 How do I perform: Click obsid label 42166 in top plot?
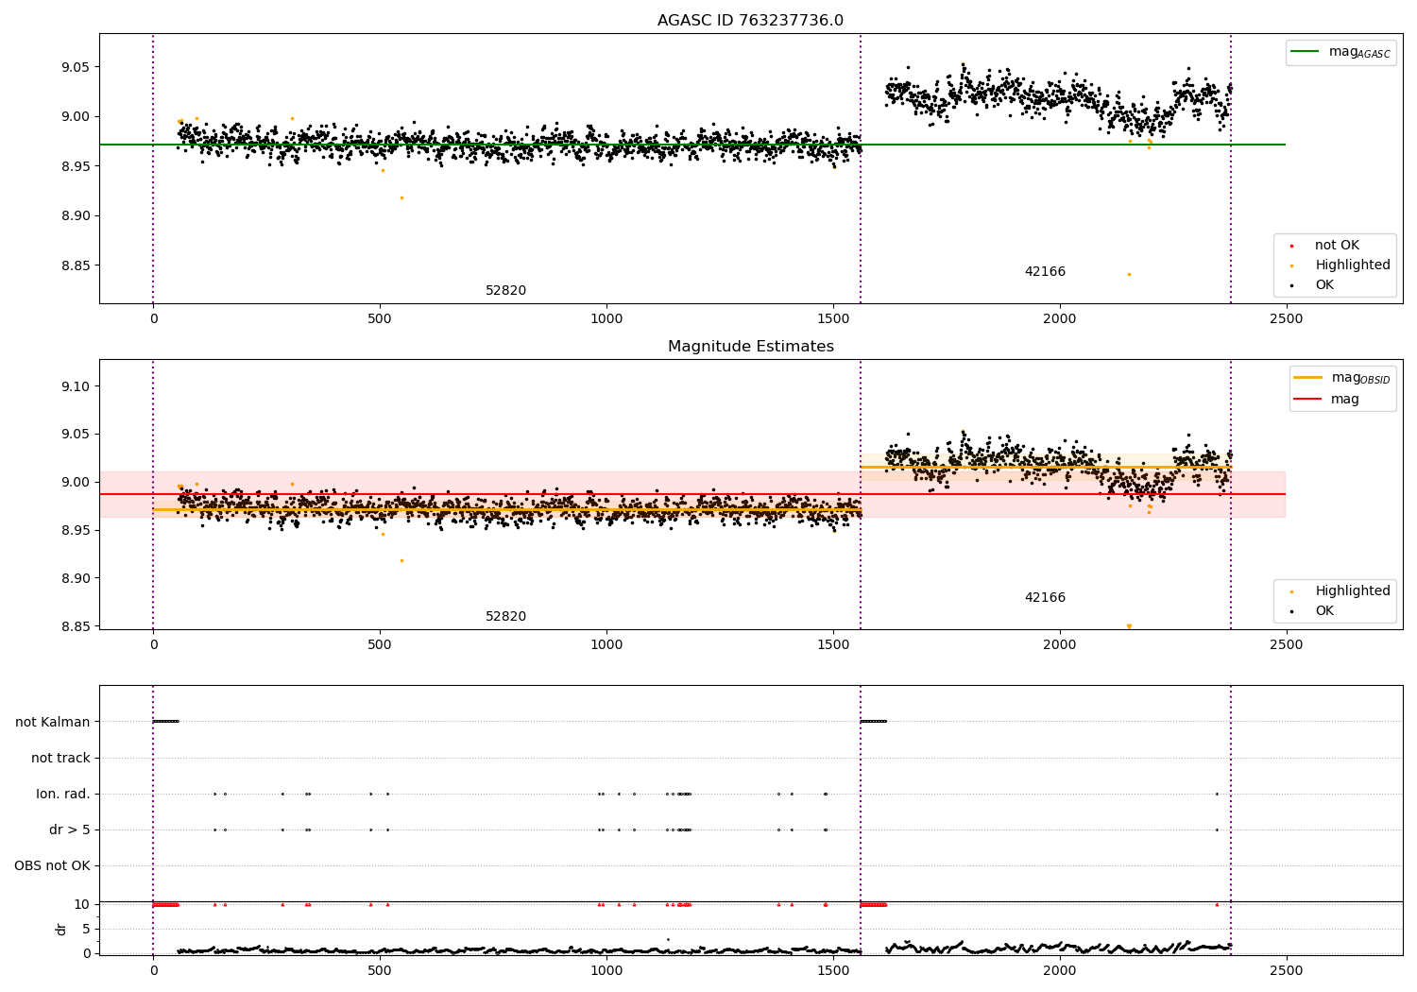click(x=1045, y=272)
